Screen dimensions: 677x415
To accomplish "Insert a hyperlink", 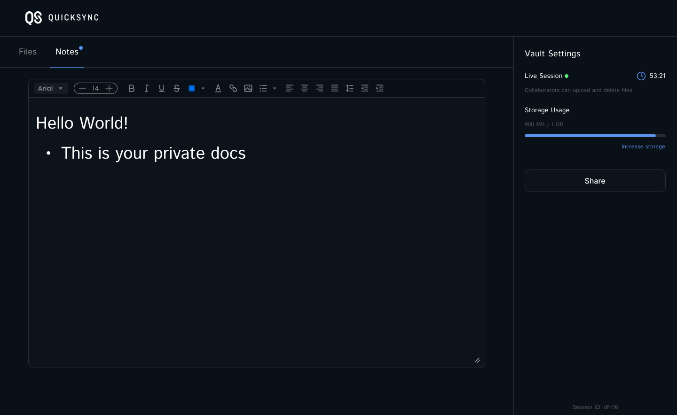I will coord(233,88).
